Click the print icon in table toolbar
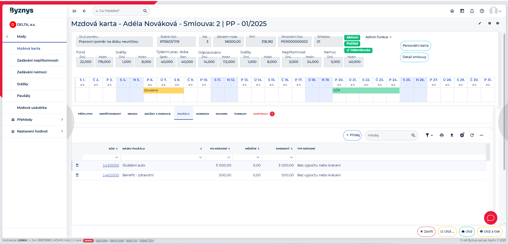Image resolution: width=508 pixels, height=244 pixels. (x=442, y=135)
